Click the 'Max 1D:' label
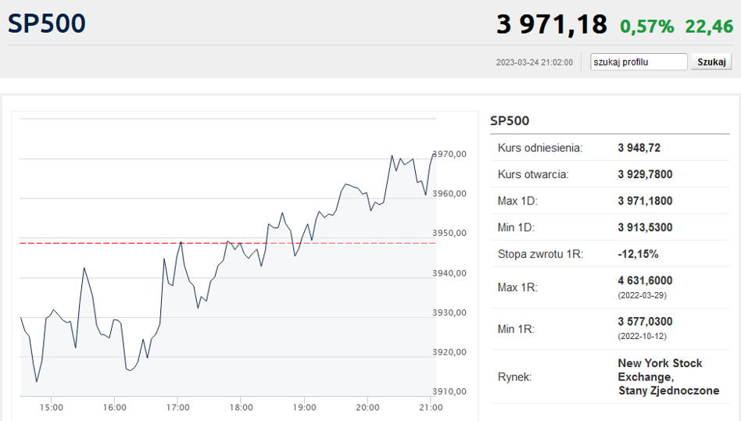This screenshot has height=421, width=741. coord(517,201)
